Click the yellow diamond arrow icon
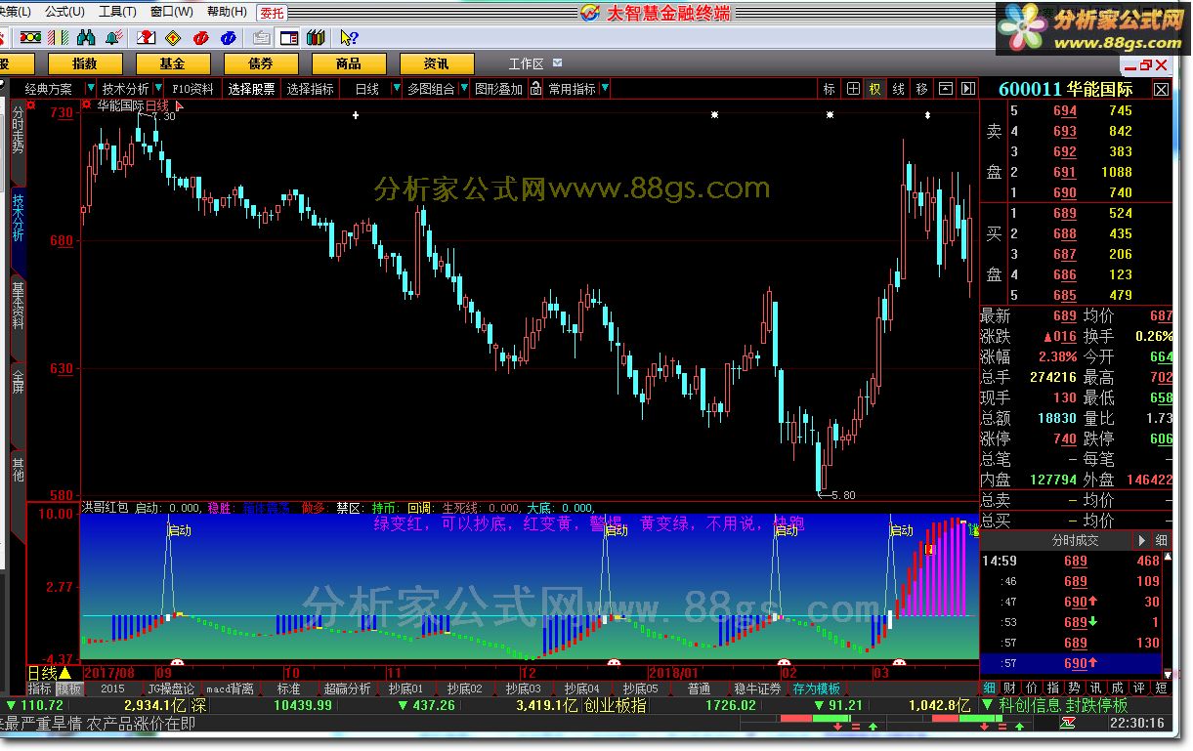 (x=173, y=38)
